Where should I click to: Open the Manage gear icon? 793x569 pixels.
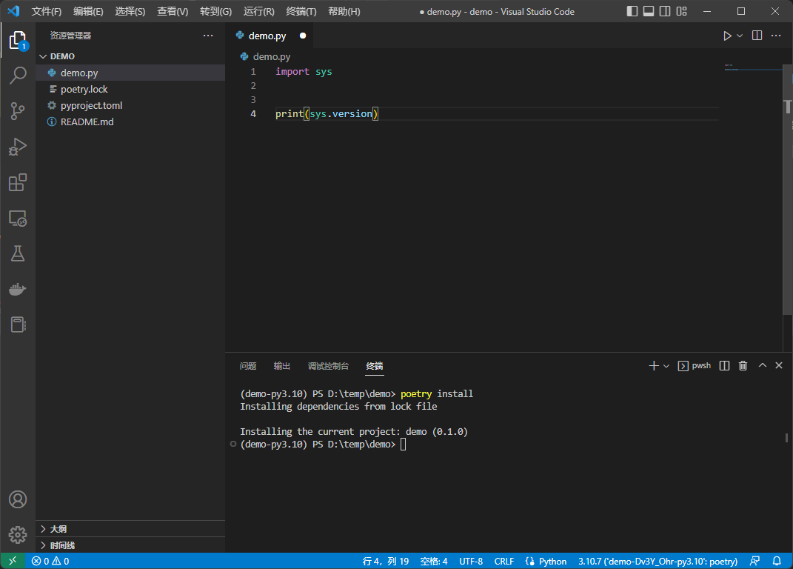click(x=18, y=535)
